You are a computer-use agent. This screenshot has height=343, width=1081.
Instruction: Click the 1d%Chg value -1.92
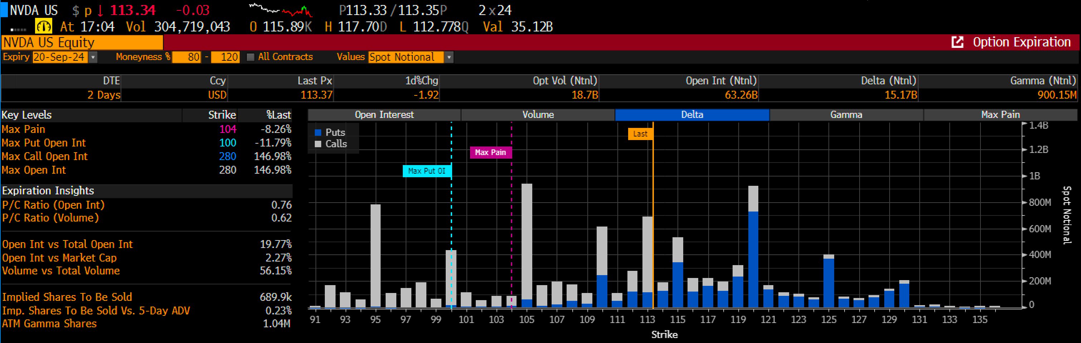pos(426,95)
